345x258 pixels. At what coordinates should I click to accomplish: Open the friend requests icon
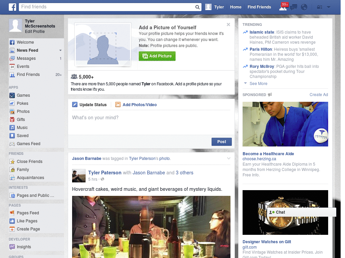(284, 7)
